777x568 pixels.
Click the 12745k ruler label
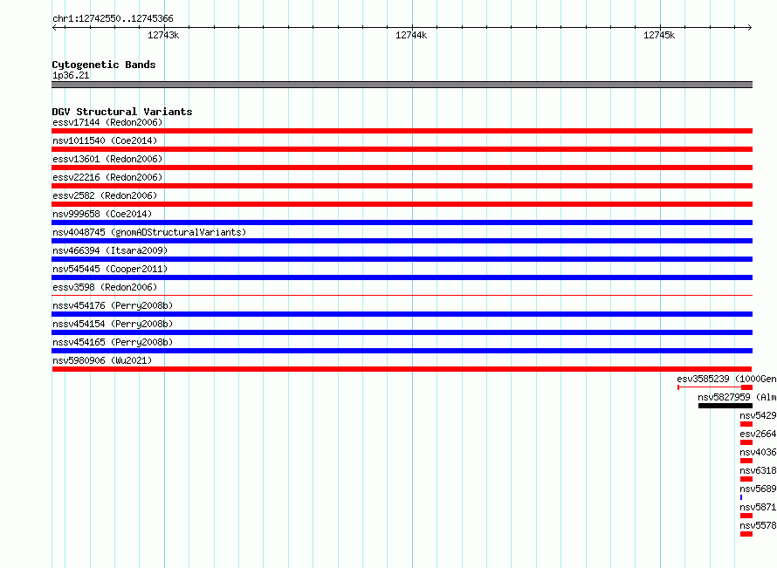pos(659,35)
